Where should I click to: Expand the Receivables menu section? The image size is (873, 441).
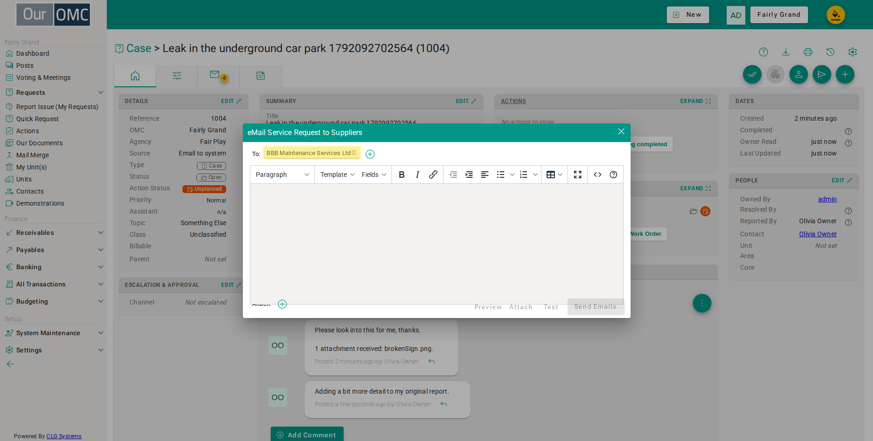pyautogui.click(x=54, y=233)
